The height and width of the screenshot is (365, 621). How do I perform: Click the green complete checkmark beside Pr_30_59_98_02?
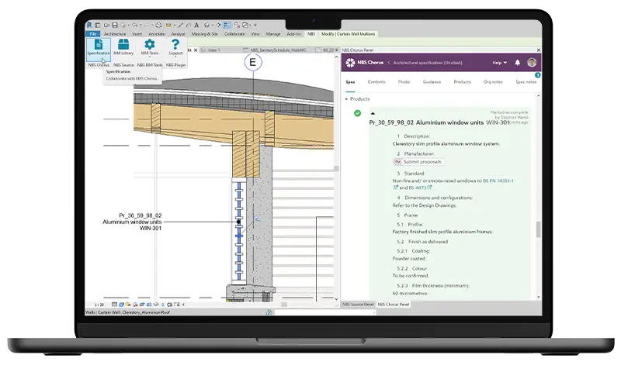[357, 113]
